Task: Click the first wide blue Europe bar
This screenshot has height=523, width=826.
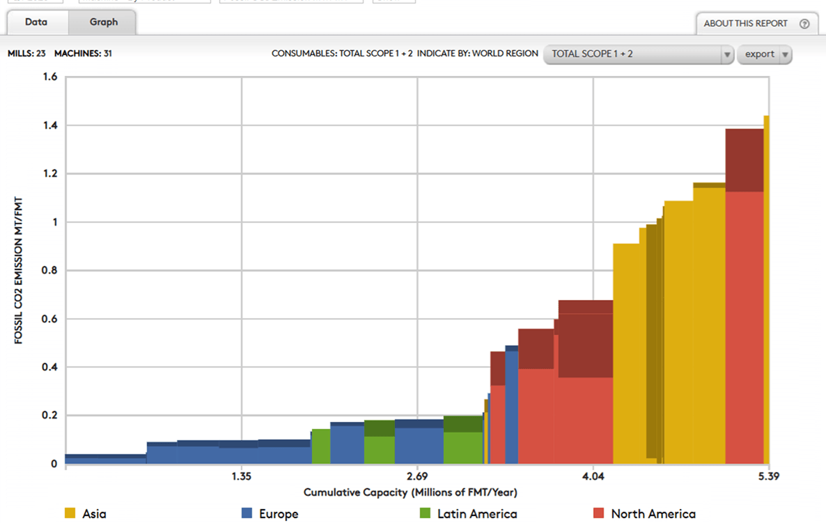Action: (105, 459)
